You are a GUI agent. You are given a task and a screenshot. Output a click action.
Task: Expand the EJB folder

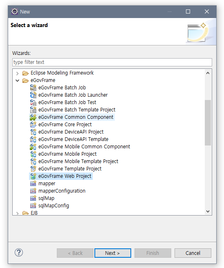tap(18, 213)
